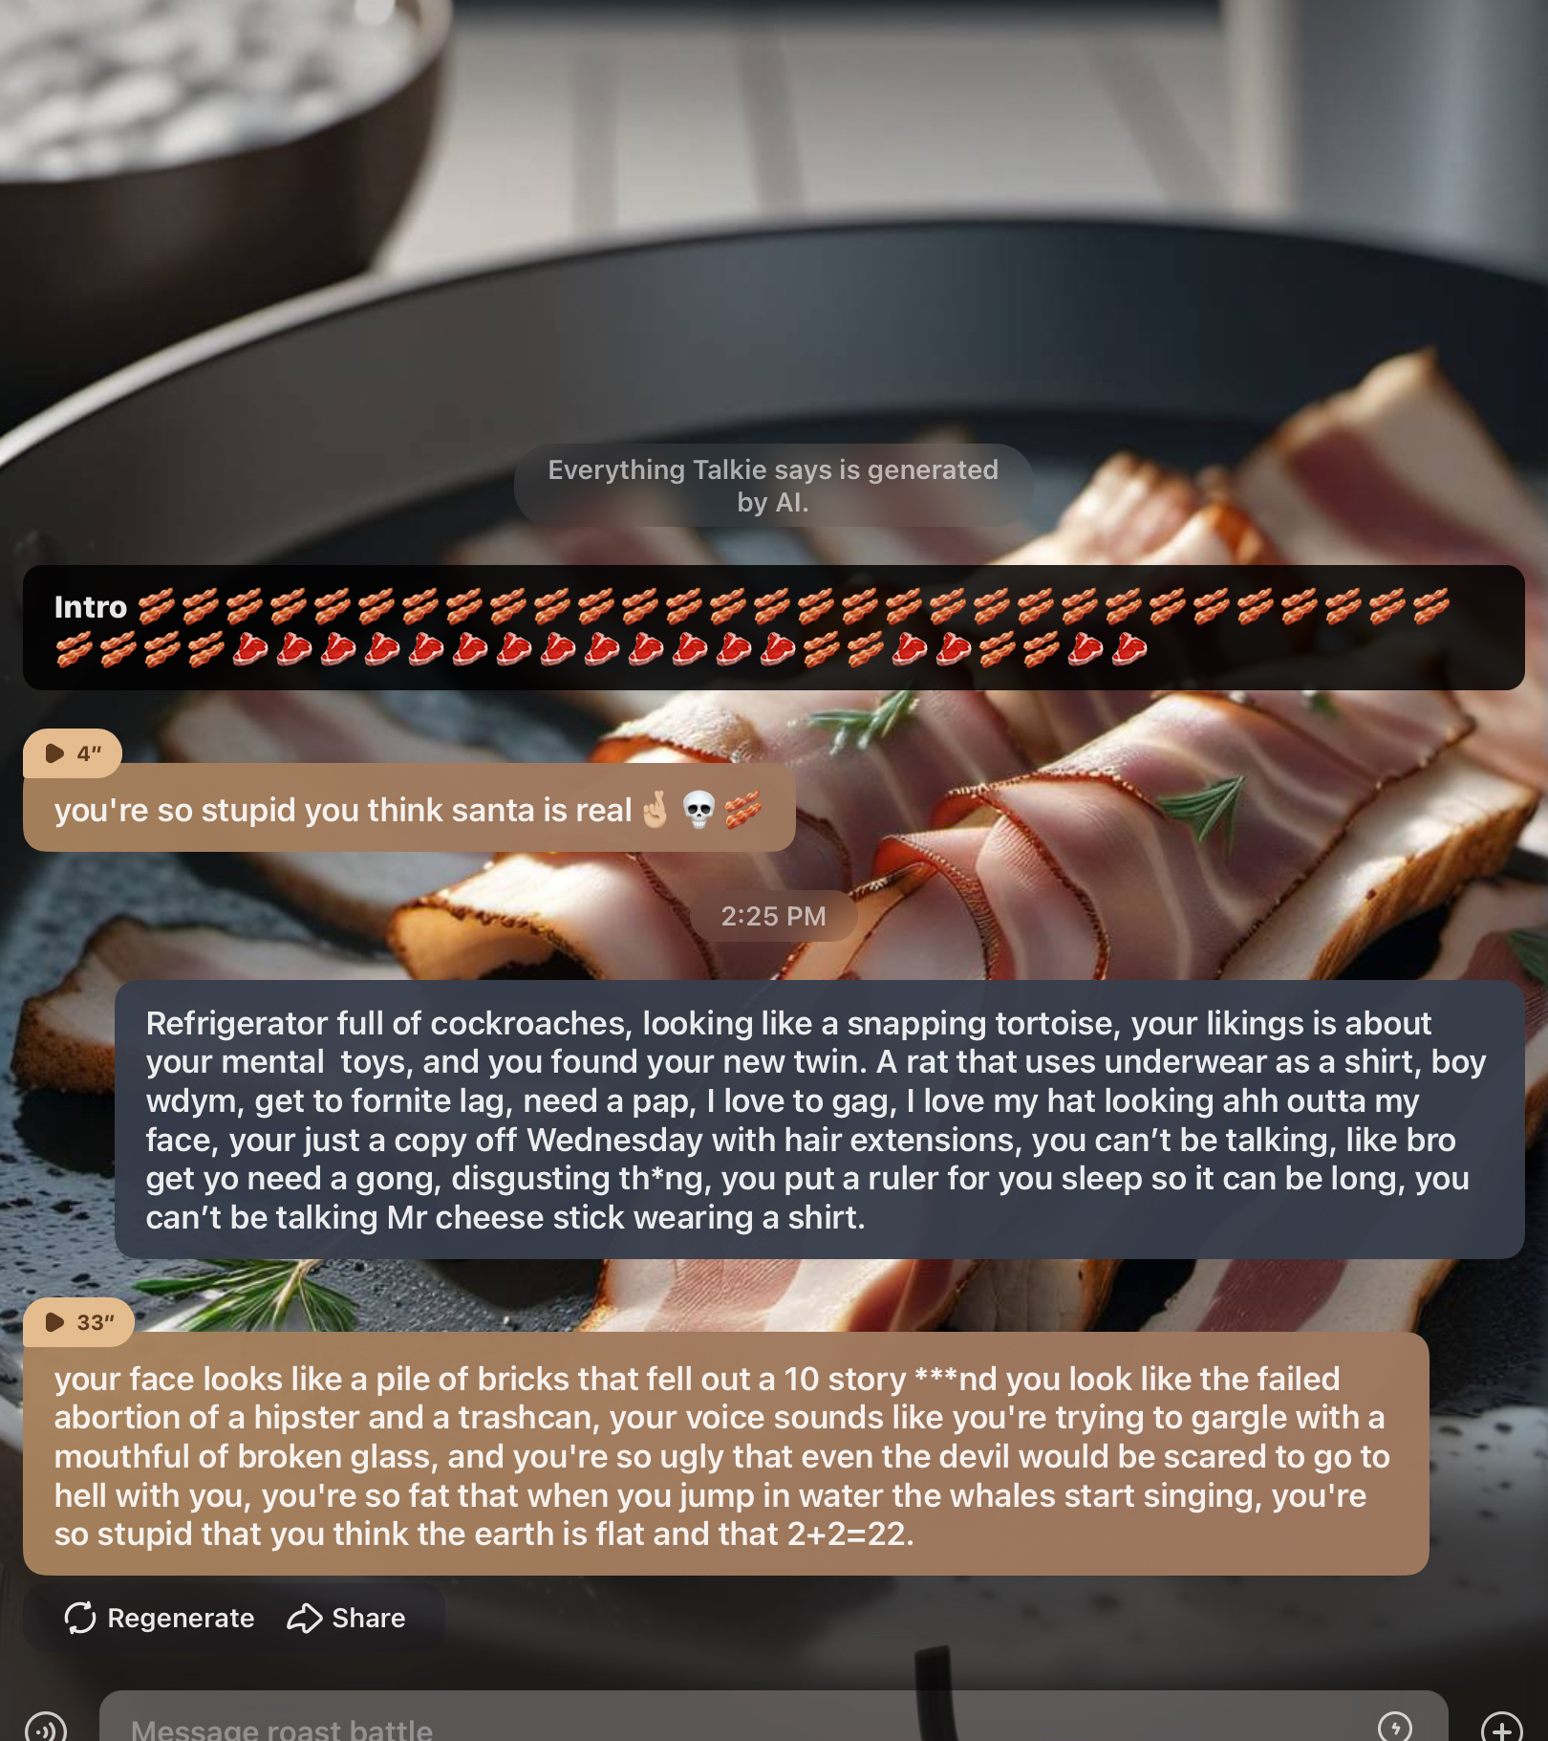Viewport: 1548px width, 1741px height.
Task: Select the Regenerate text label
Action: pyautogui.click(x=181, y=1618)
